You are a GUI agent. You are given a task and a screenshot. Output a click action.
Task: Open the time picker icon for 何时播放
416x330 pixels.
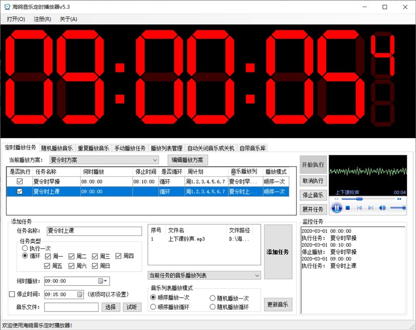100,281
